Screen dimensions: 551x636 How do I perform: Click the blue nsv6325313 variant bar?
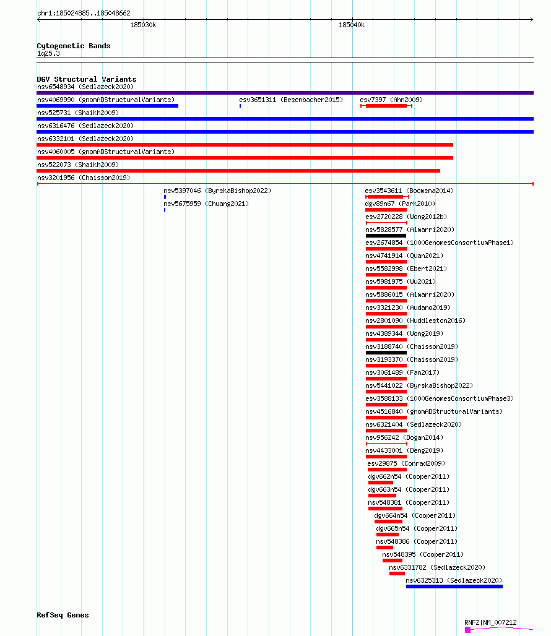tap(454, 586)
